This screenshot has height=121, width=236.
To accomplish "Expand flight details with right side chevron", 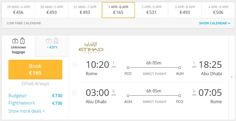I will (x=232, y=77).
